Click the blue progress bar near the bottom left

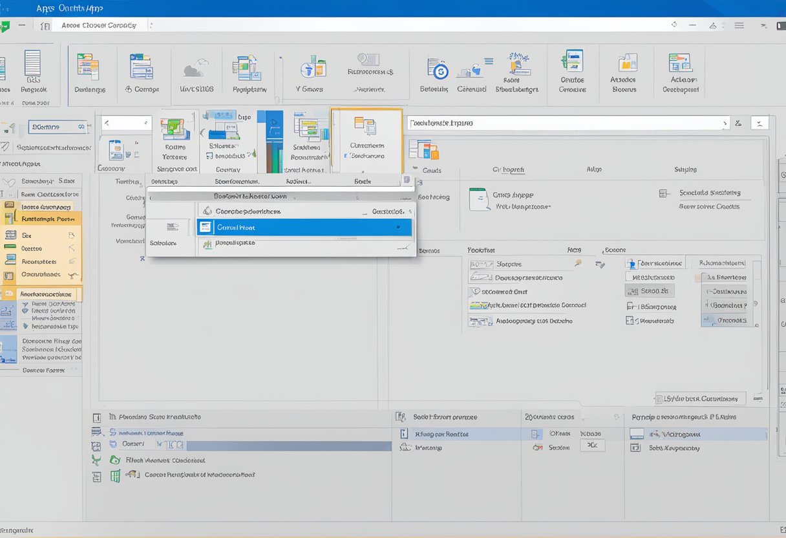pyautogui.click(x=291, y=445)
